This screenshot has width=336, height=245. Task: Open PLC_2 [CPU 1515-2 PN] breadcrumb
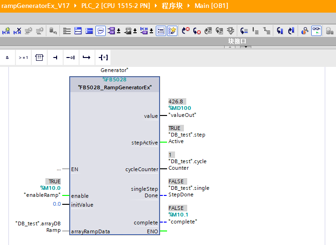116,6
